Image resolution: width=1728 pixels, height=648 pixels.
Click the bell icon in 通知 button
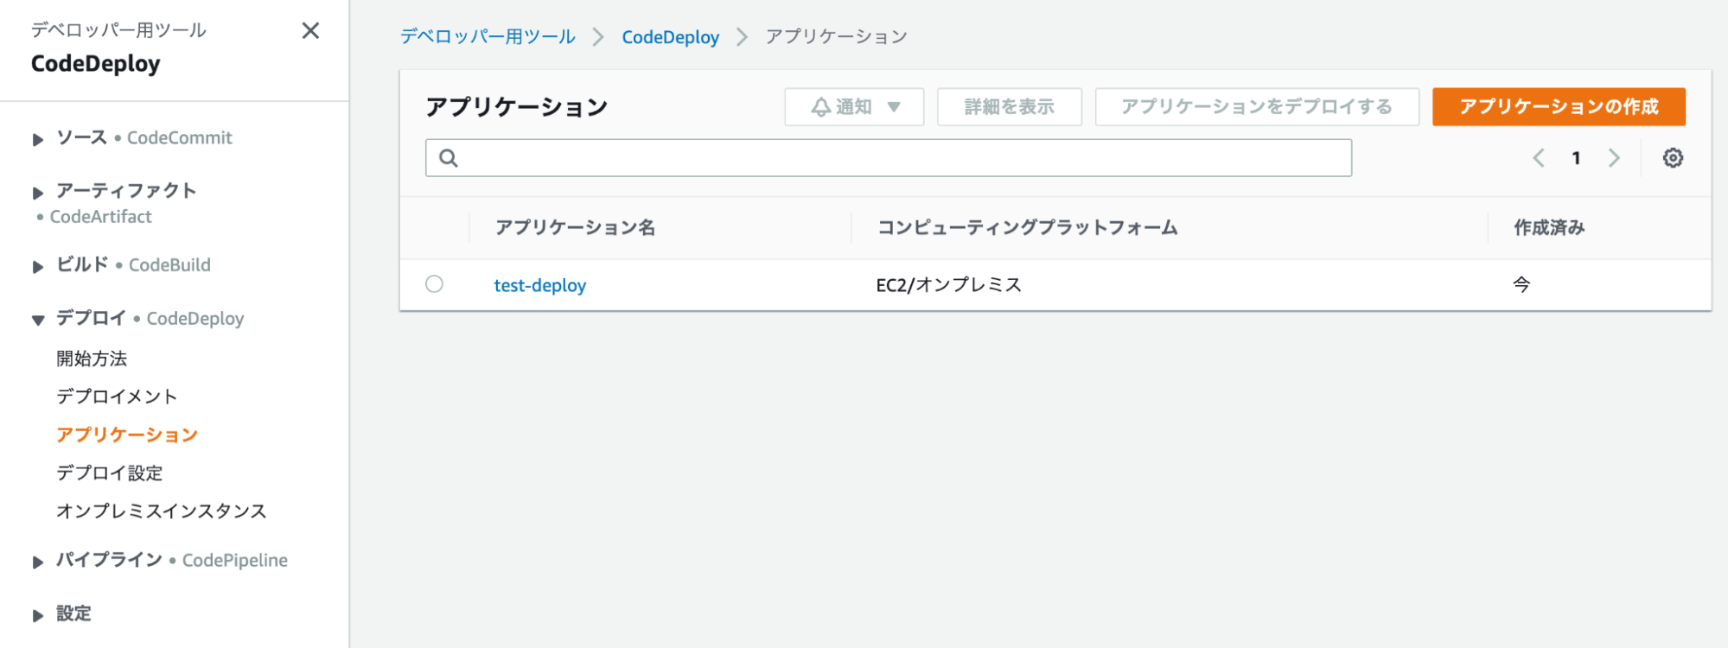tap(820, 107)
